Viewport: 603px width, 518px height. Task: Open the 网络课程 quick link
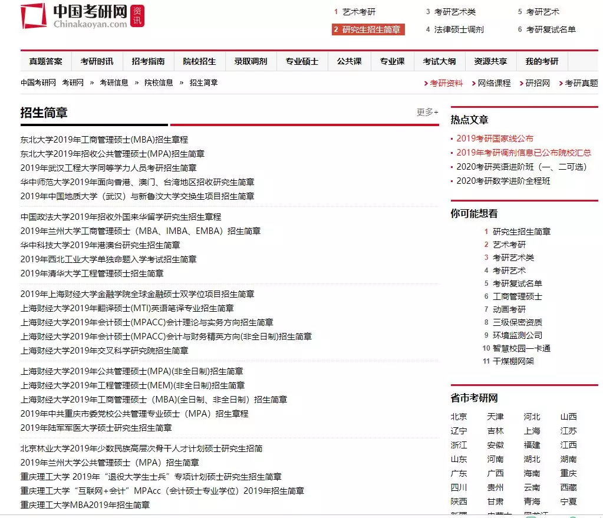pyautogui.click(x=494, y=84)
